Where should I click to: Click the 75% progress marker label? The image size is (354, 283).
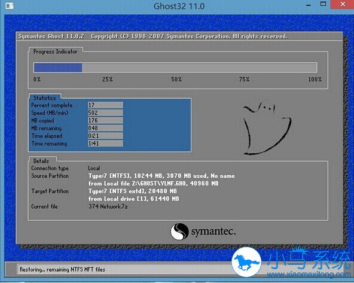click(x=245, y=80)
